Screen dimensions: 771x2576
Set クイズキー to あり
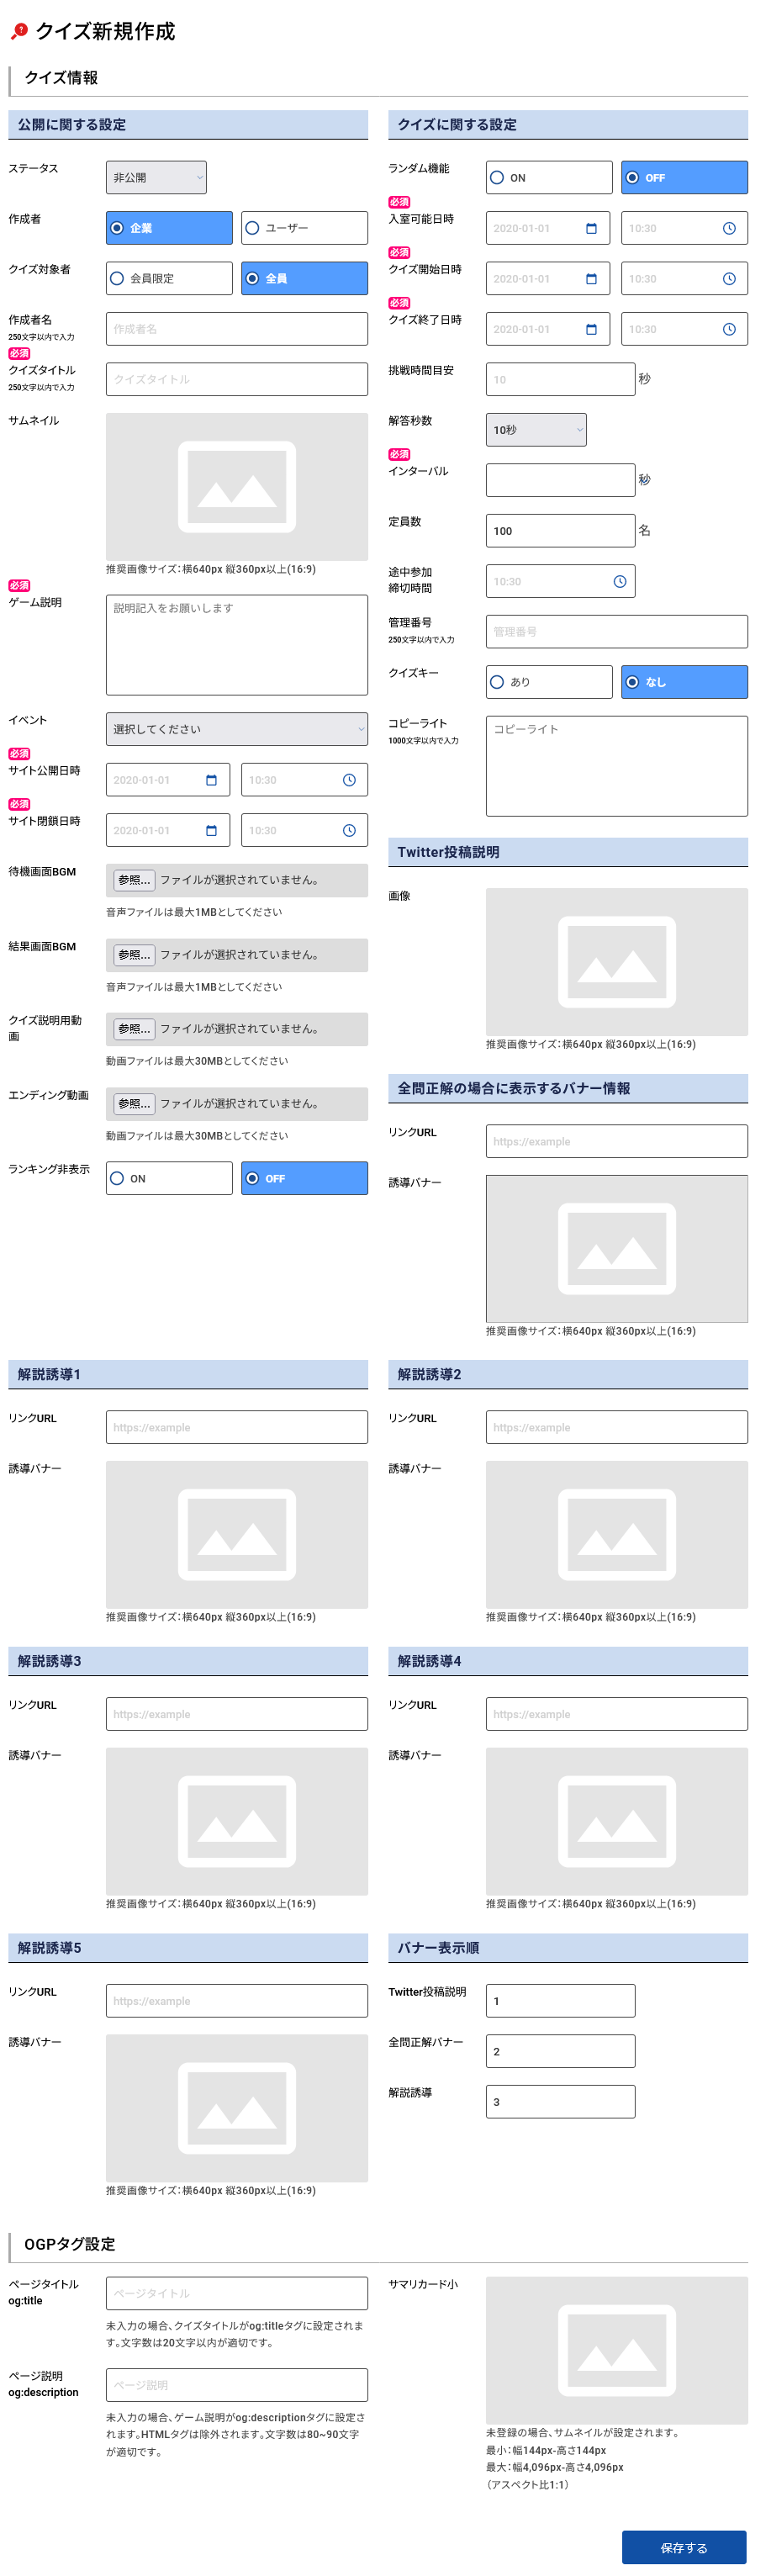549,682
